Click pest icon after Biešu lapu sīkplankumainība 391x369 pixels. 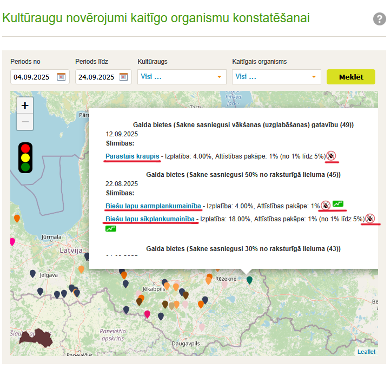370,219
